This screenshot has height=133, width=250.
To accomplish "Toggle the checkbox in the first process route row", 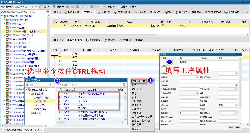I will click(x=64, y=26).
